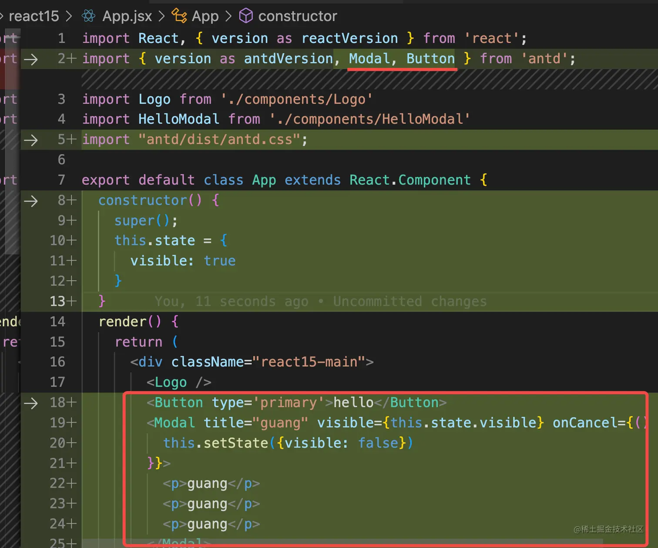Click "antd/dist/antd.css" import string
Viewport: 658px width, 548px height.
point(219,139)
